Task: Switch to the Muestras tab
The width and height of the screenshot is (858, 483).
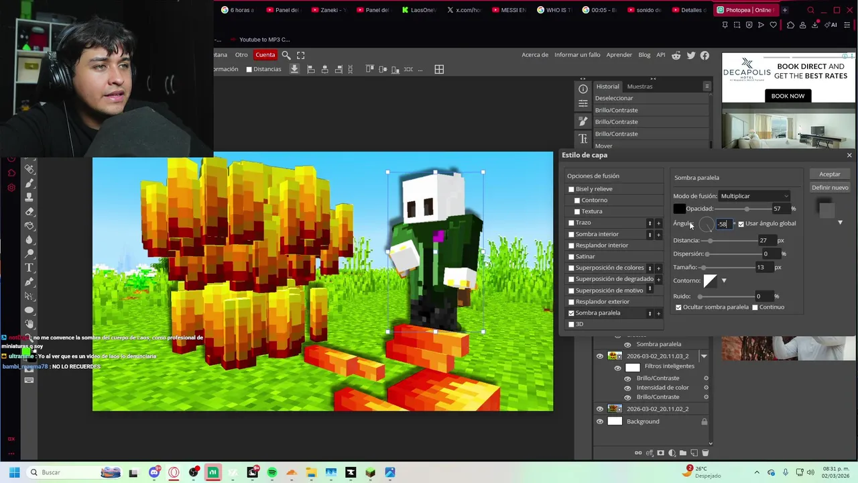Action: 639,87
